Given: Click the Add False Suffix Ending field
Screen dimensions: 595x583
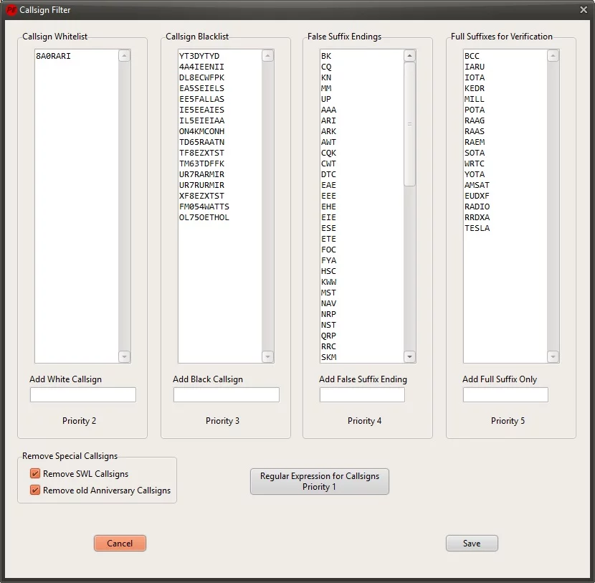Looking at the screenshot, I should 362,394.
